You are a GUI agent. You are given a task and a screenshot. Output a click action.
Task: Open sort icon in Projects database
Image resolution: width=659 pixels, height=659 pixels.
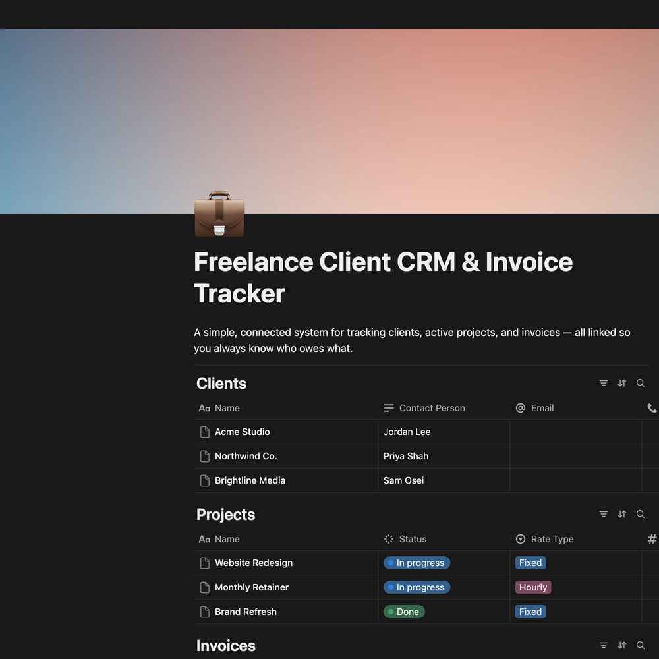(622, 514)
